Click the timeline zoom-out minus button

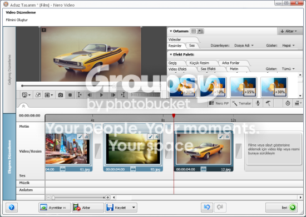(48, 198)
